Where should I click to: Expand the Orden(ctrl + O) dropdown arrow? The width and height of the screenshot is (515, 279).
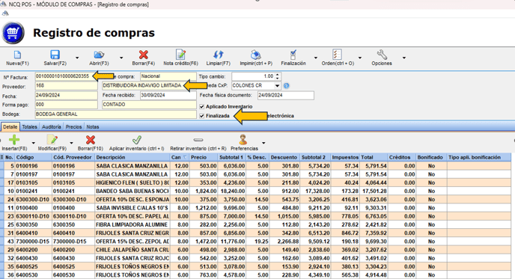coord(360,58)
